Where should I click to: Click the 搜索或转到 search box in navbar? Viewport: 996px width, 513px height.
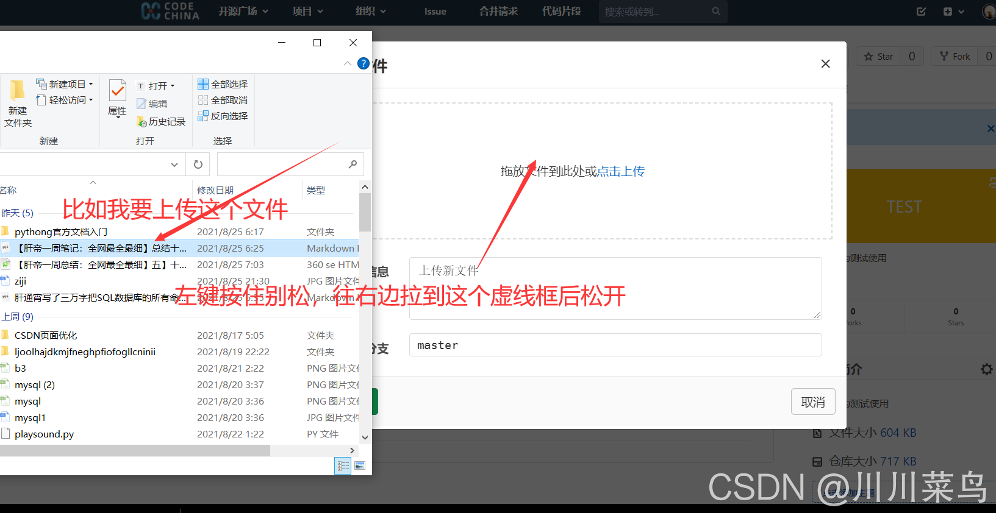click(663, 12)
